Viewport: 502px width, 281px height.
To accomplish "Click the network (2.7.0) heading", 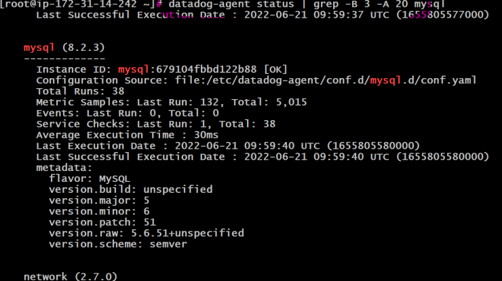I will click(x=71, y=276).
